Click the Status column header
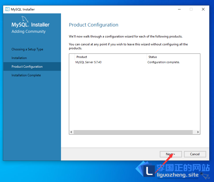Image resolution: width=214 pixels, height=182 pixels. point(173,57)
